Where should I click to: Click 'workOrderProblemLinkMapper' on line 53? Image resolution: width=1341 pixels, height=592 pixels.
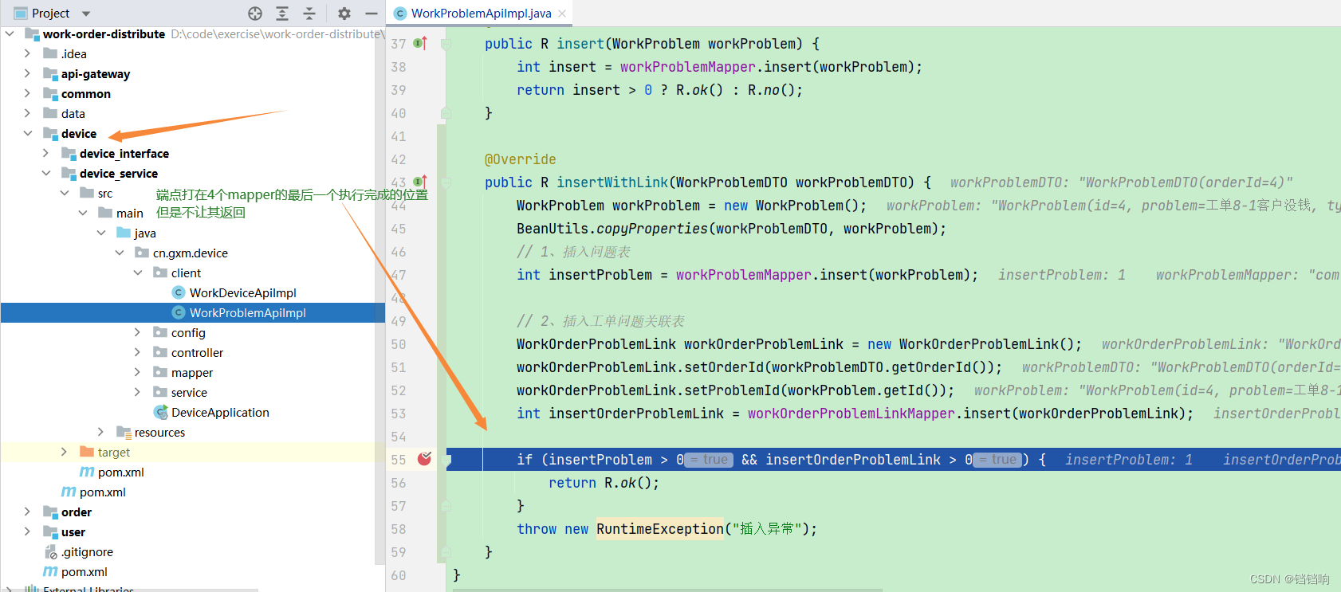click(x=851, y=414)
